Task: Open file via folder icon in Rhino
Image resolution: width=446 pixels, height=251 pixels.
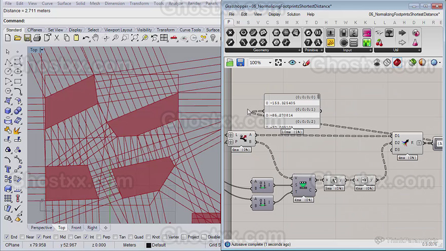Action: click(x=18, y=38)
